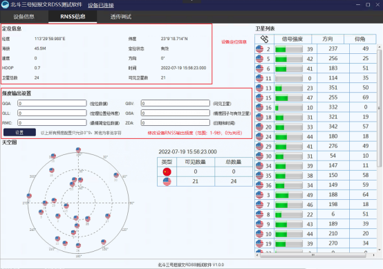Click the US flag icon in type table

(167, 182)
